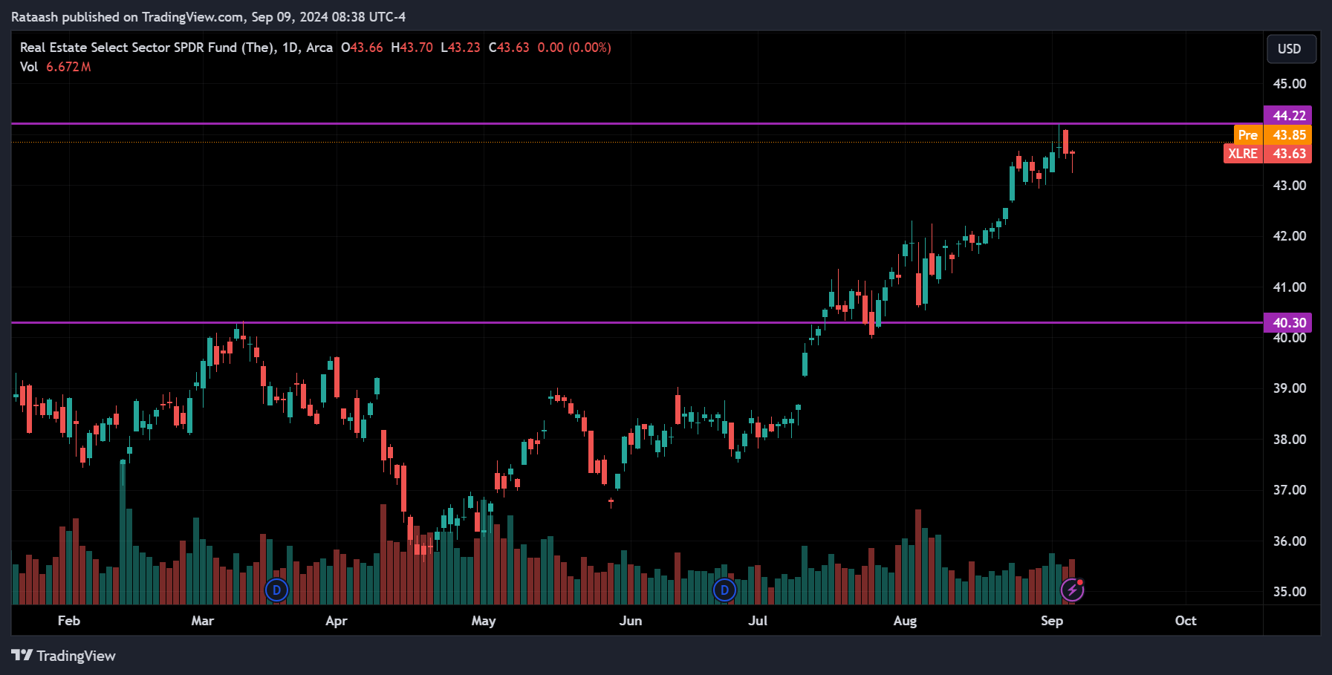This screenshot has height=675, width=1332.
Task: Click the Sep label on time axis
Action: tap(1052, 621)
